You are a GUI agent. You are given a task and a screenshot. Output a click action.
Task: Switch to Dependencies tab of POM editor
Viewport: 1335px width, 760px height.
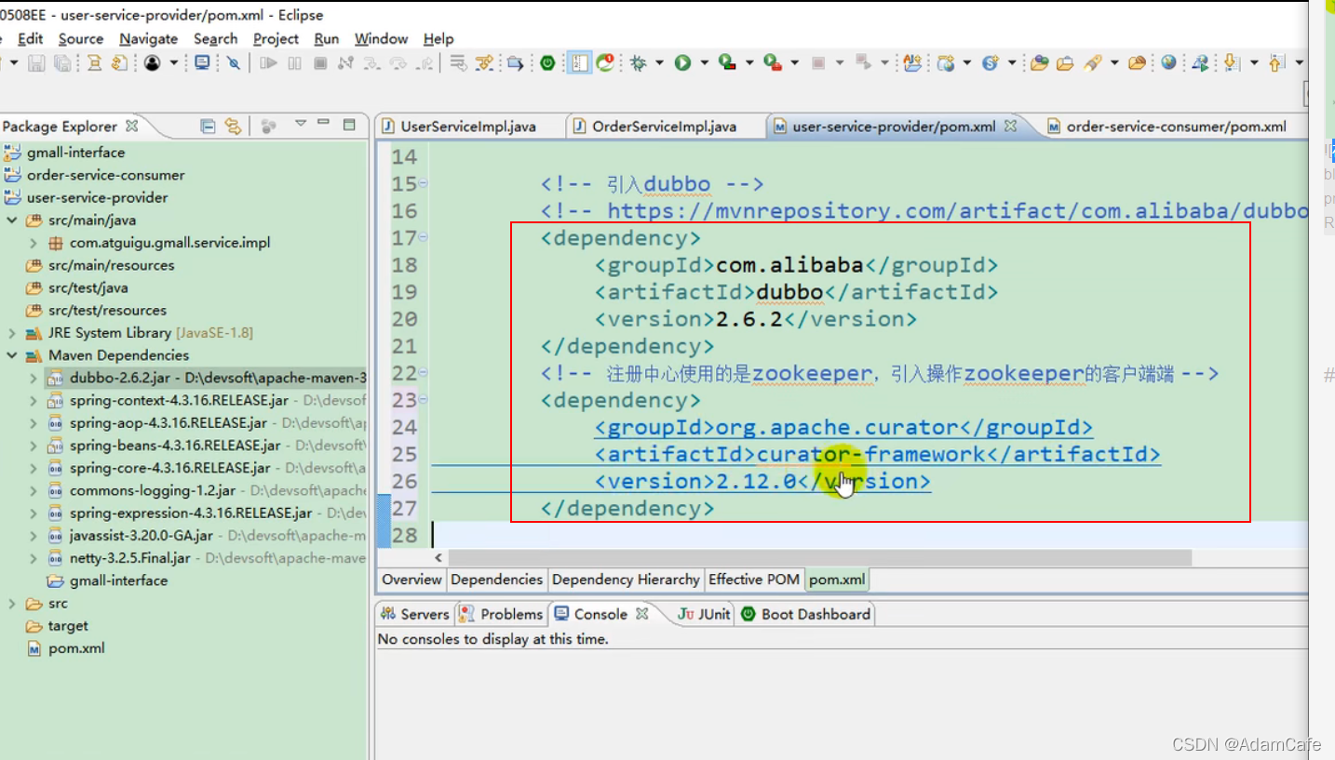[x=496, y=580]
